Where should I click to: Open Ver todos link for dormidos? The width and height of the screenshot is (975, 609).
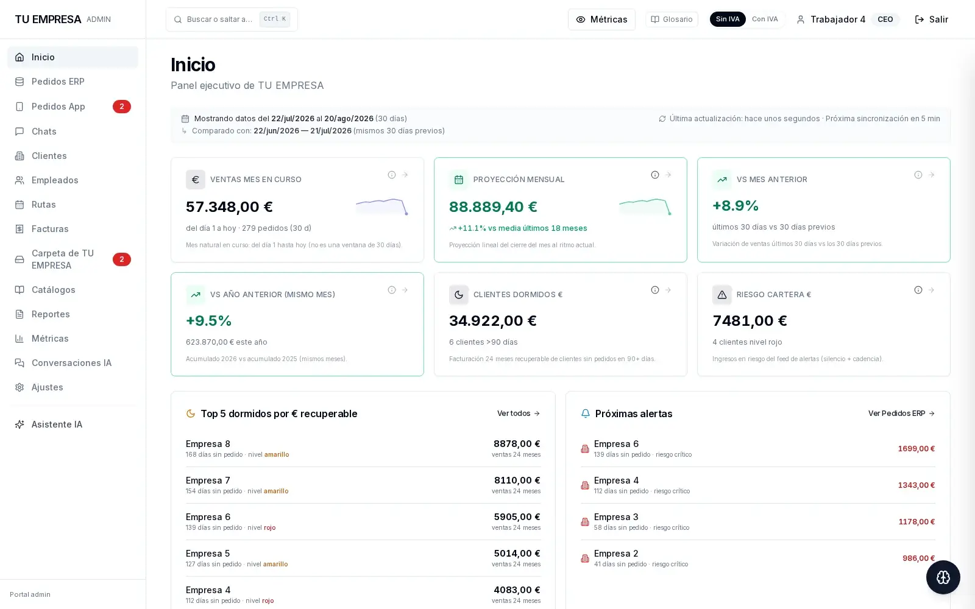(519, 414)
